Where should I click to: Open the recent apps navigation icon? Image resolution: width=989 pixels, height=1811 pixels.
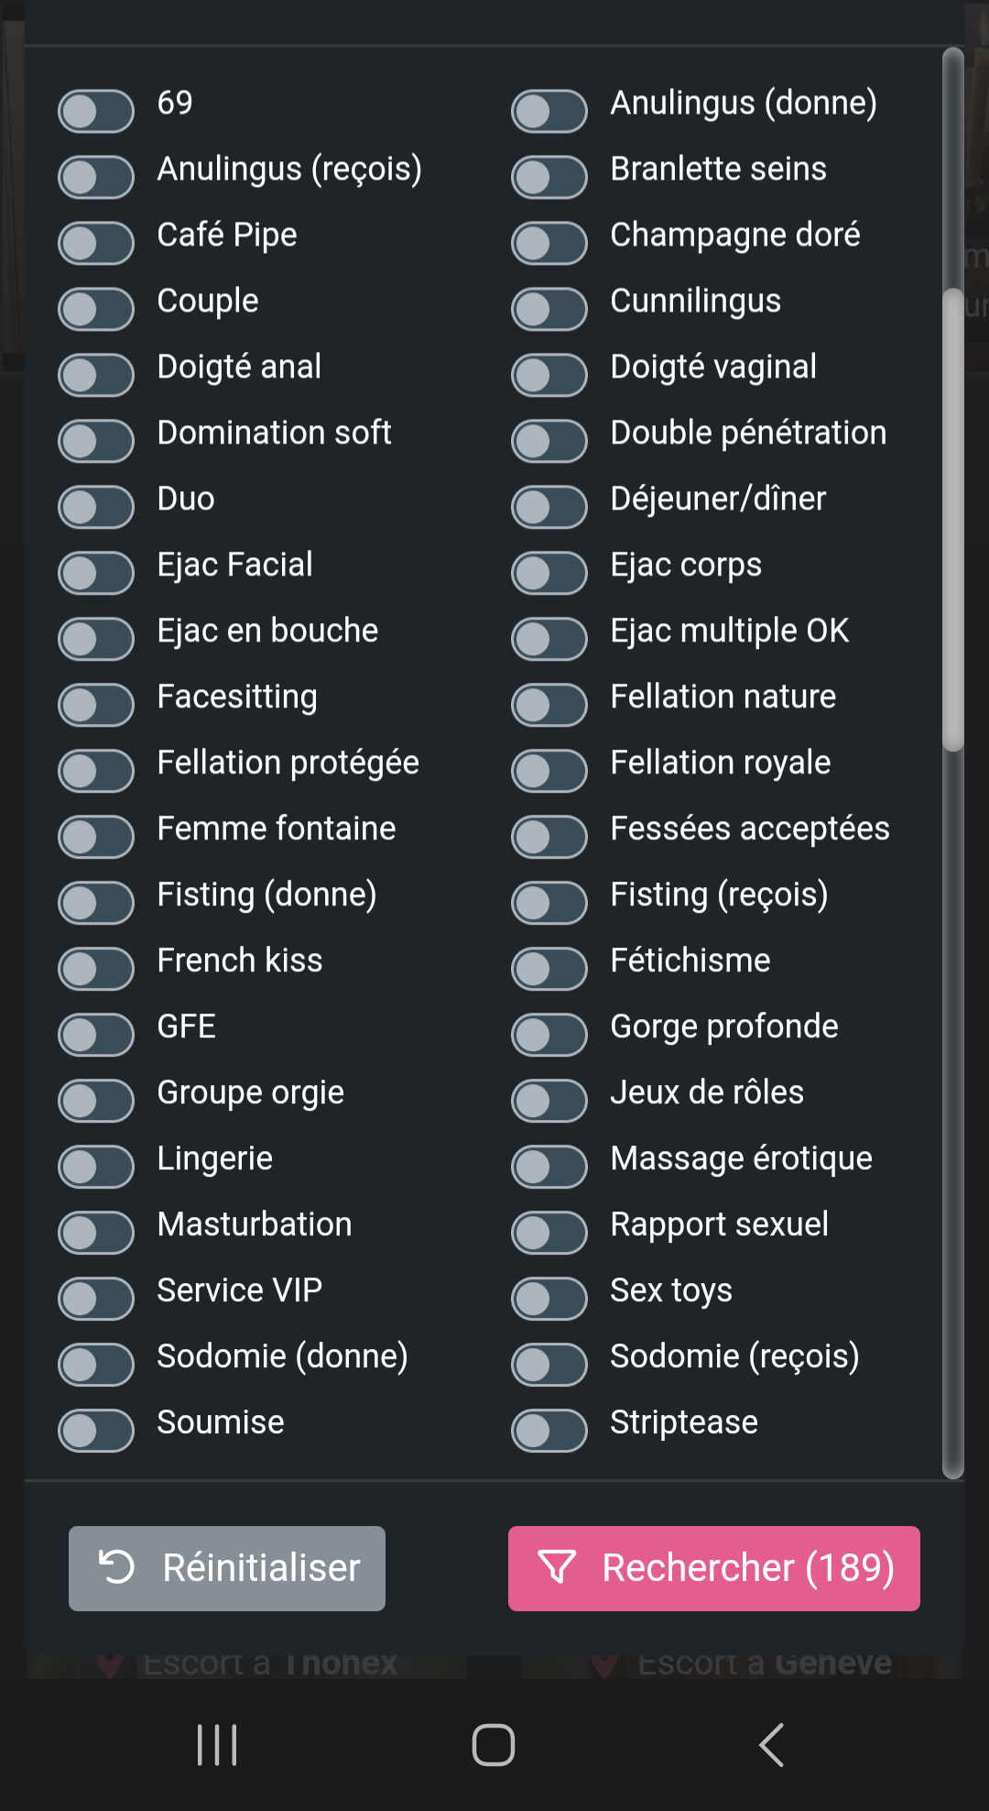(x=217, y=1744)
